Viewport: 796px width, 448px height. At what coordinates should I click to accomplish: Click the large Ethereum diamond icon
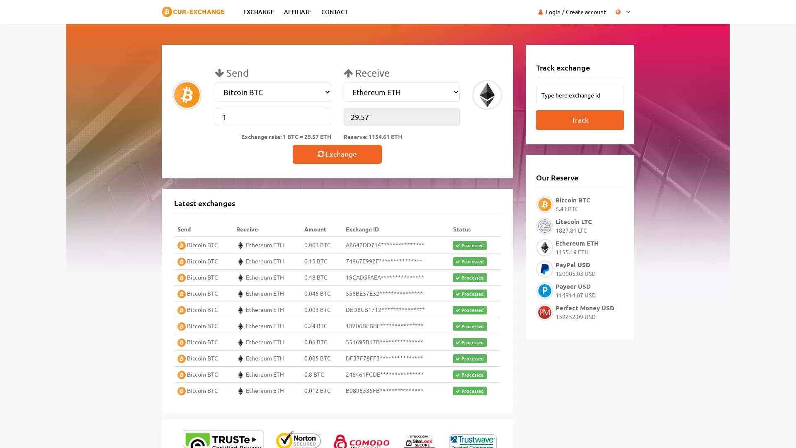click(487, 95)
